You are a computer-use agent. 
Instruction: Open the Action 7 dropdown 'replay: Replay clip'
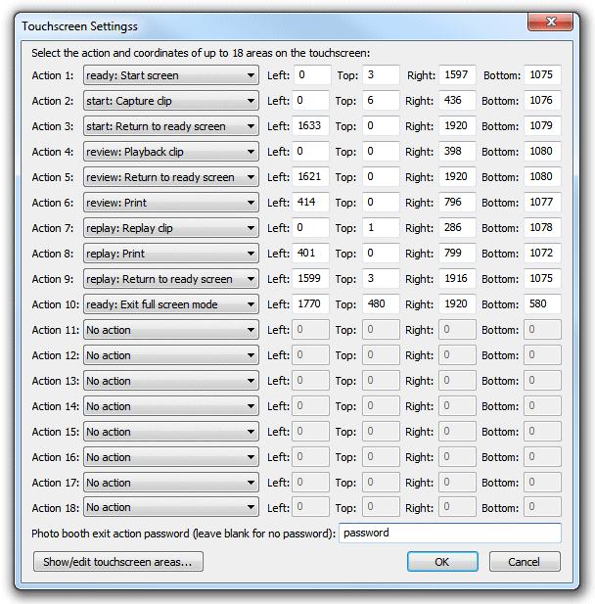[x=171, y=228]
